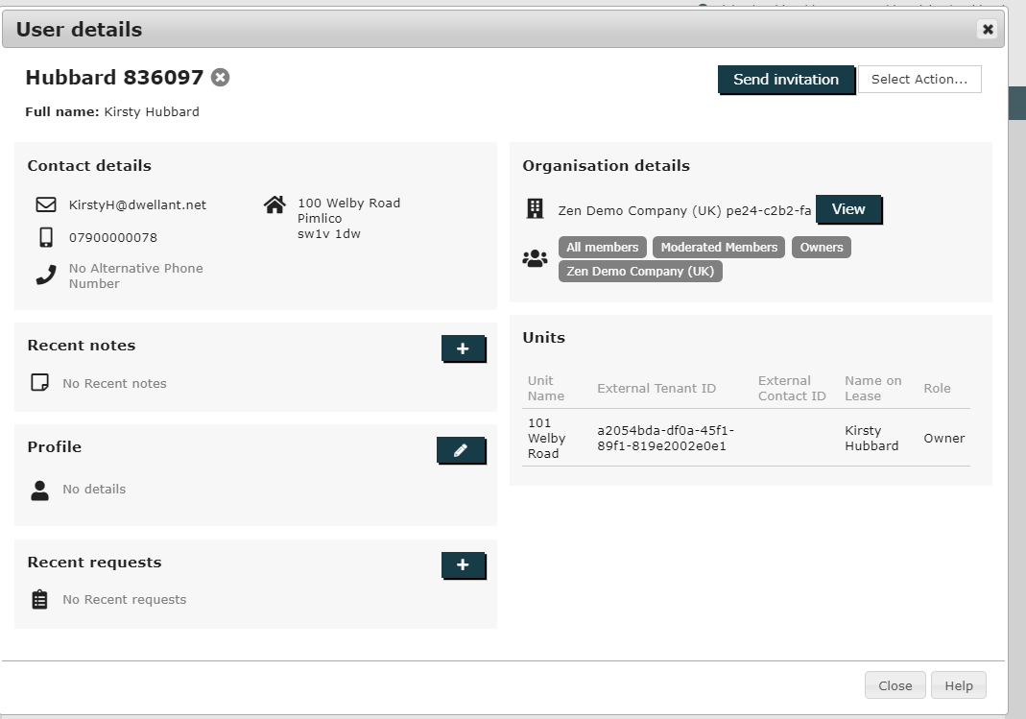This screenshot has width=1026, height=719.
Task: Open Help for this dialog
Action: pyautogui.click(x=958, y=685)
